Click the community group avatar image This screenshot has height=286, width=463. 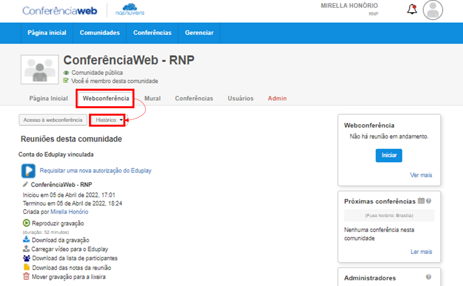[40, 69]
